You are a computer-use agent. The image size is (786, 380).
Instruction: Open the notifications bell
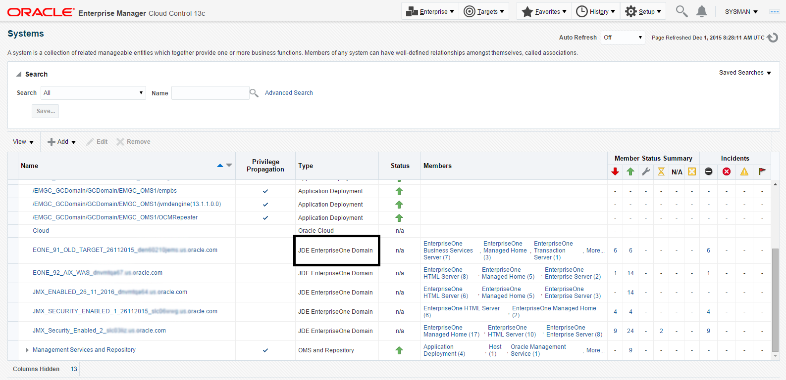click(702, 11)
